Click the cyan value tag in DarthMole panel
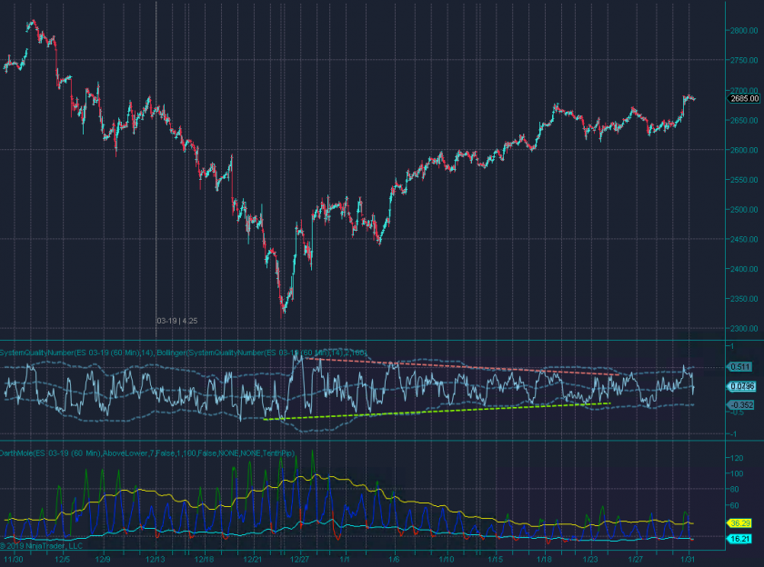Image resolution: width=764 pixels, height=567 pixels. tap(741, 539)
